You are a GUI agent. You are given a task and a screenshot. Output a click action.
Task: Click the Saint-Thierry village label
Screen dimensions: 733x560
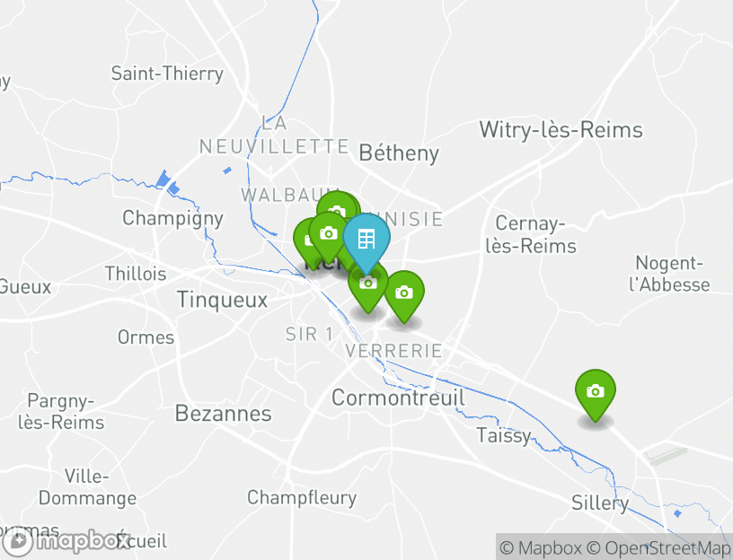tap(167, 74)
